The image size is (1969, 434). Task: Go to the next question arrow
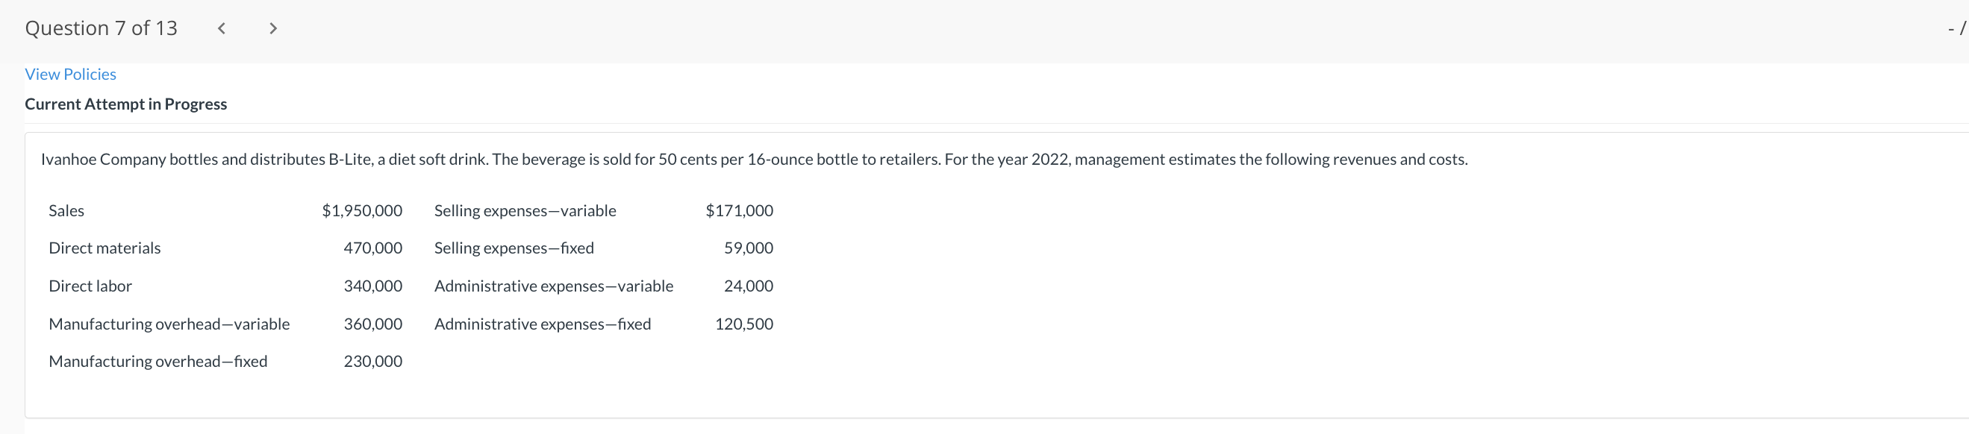click(x=273, y=28)
